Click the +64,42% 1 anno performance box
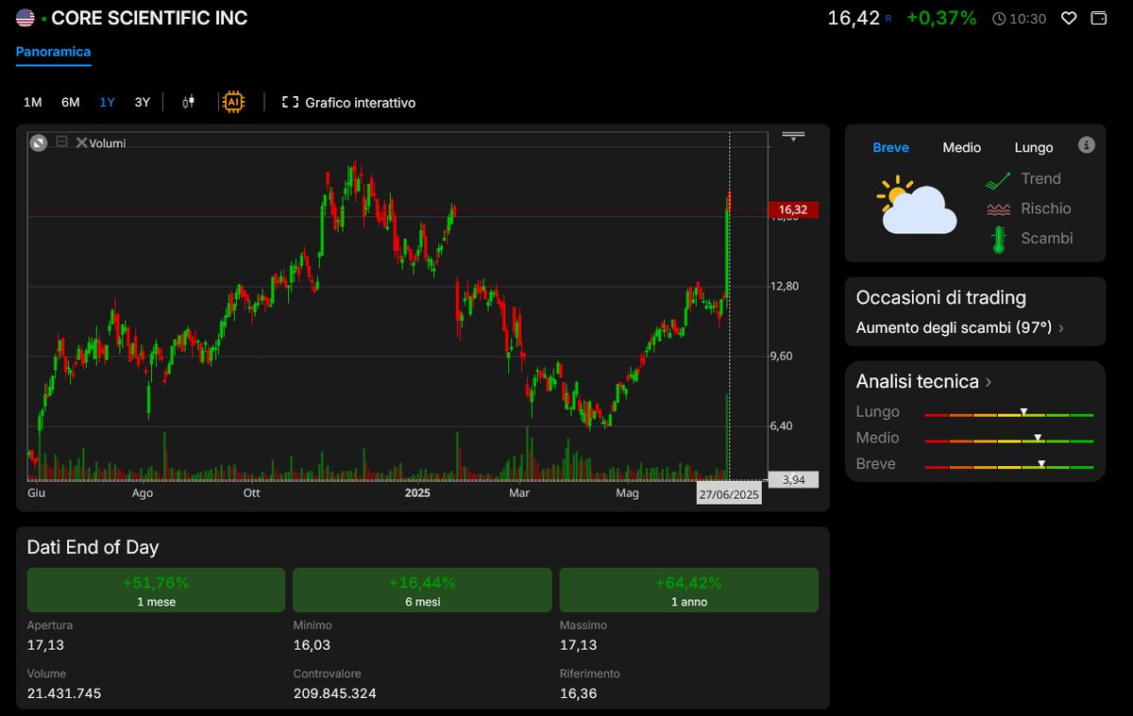The image size is (1133, 716). pyautogui.click(x=689, y=590)
